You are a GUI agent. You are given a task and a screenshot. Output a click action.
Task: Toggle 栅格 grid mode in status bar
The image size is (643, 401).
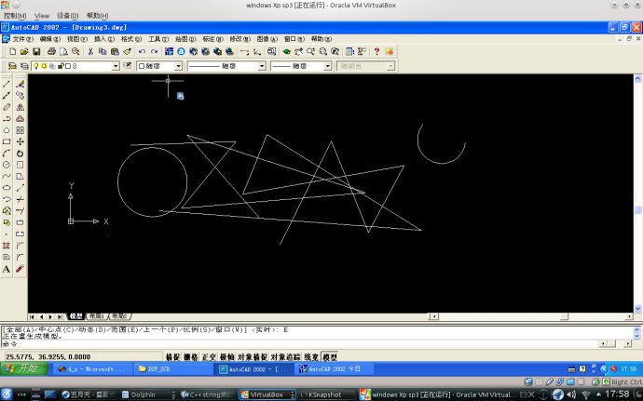[x=191, y=357]
